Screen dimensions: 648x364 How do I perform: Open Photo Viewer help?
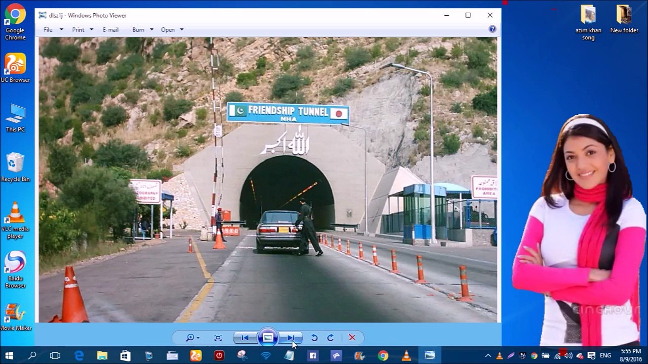click(x=492, y=29)
